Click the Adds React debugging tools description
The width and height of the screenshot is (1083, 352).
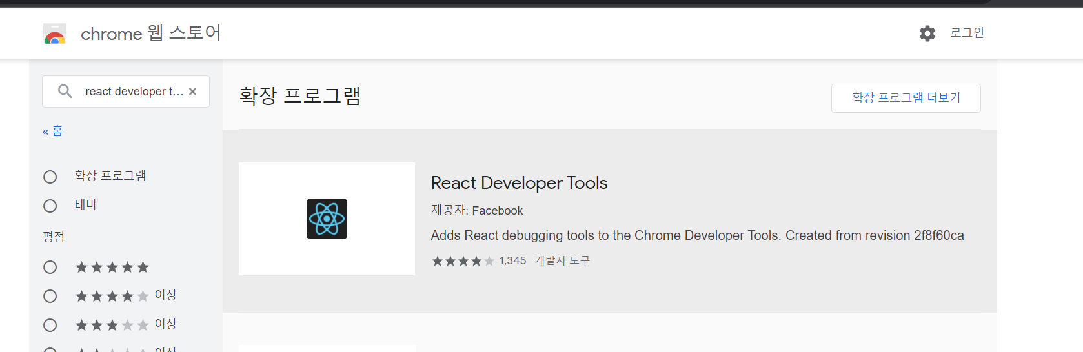(698, 235)
